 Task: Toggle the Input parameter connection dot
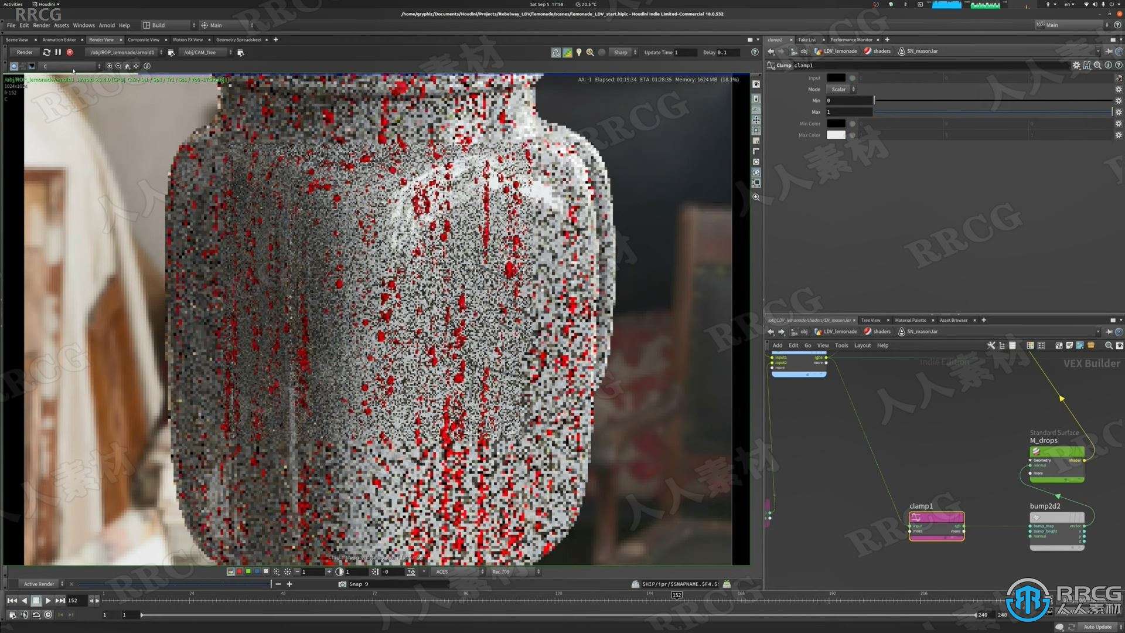tap(852, 78)
